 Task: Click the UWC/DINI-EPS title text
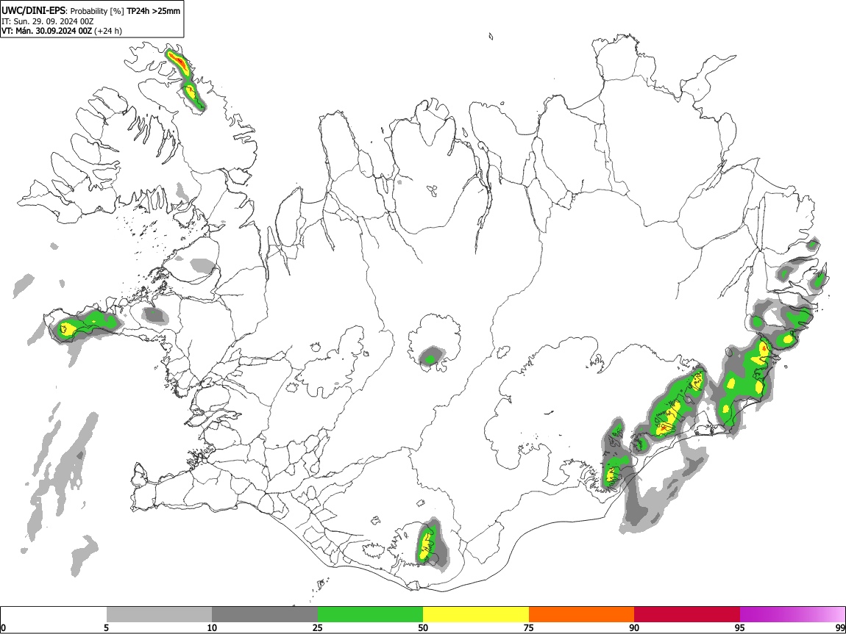35,10
